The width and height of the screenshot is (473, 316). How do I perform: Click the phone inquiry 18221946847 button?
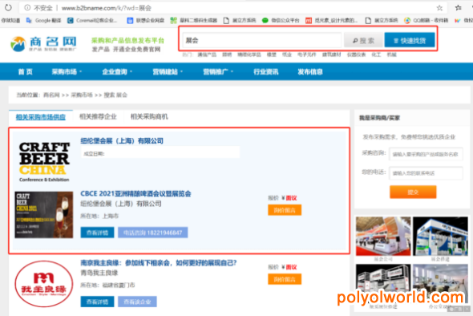152,233
